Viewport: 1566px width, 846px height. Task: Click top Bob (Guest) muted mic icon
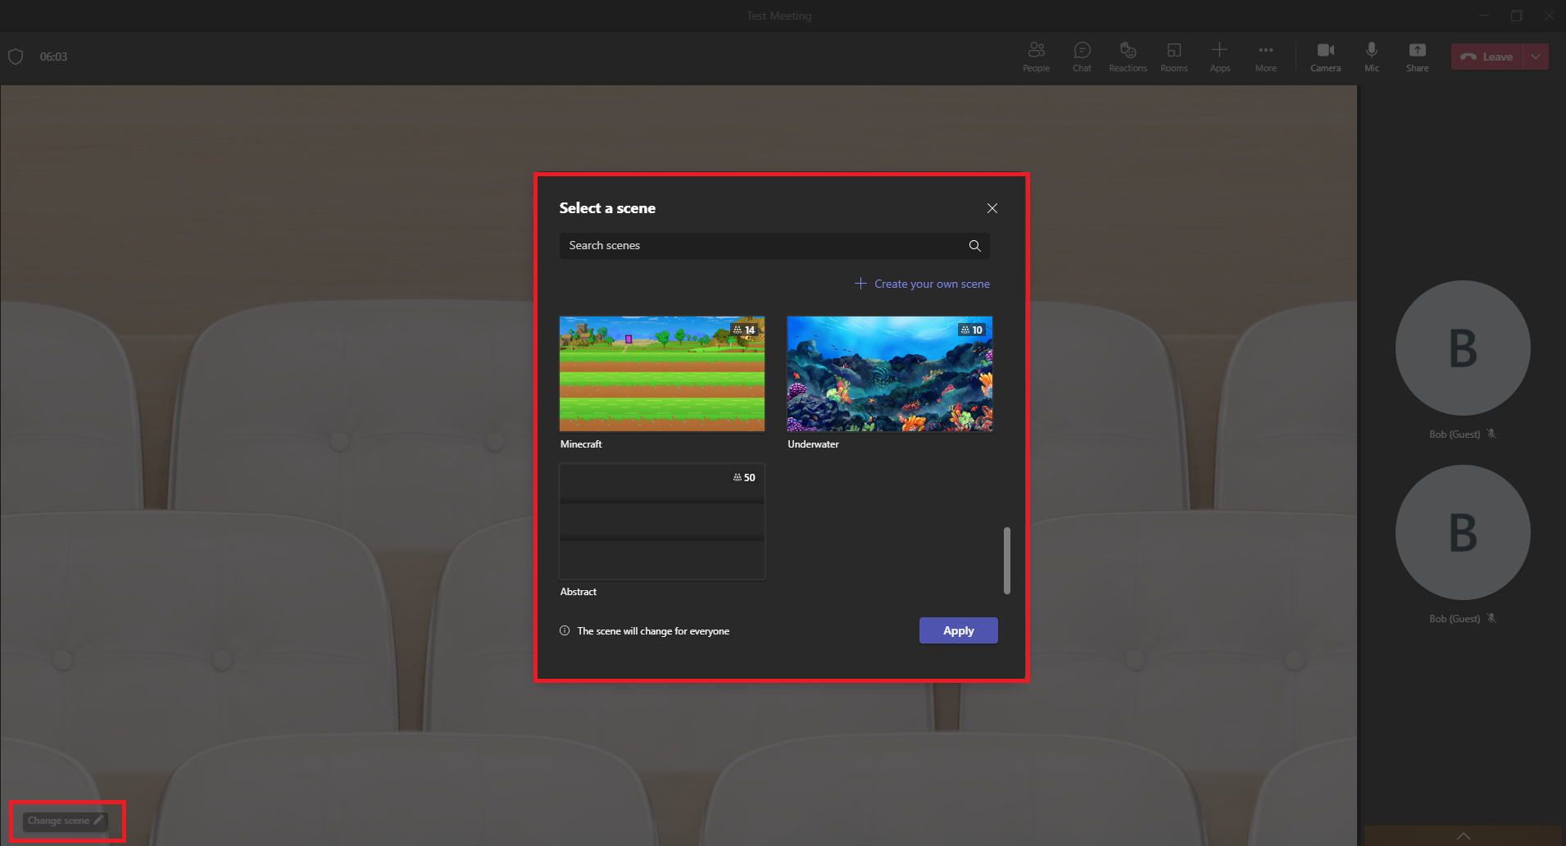click(x=1491, y=434)
